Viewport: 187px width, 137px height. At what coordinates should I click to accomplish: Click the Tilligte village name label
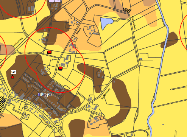pyautogui.click(x=45, y=95)
